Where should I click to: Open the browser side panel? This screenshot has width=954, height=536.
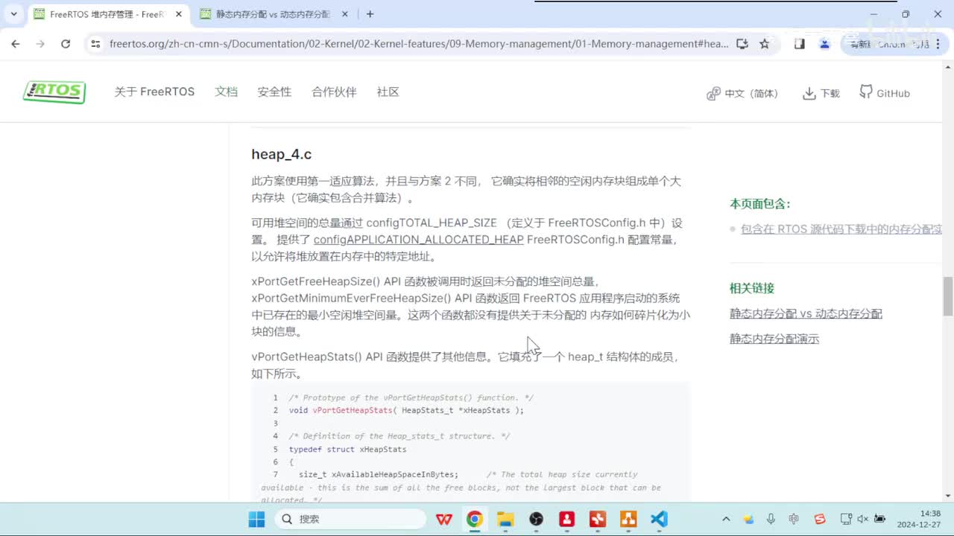coord(800,44)
